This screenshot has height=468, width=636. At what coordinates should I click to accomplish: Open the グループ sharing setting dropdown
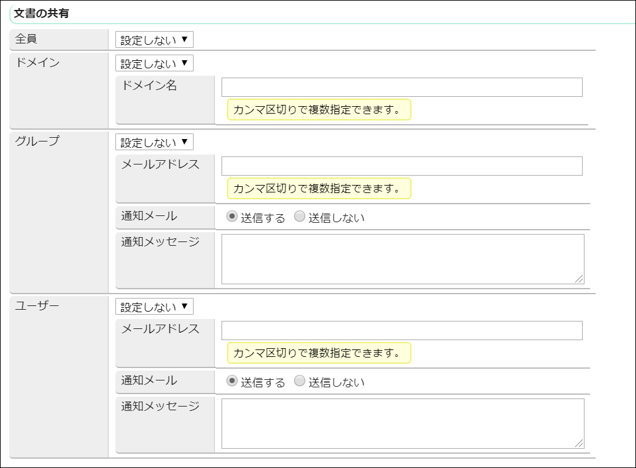coord(153,142)
